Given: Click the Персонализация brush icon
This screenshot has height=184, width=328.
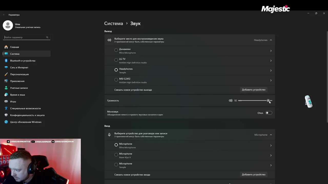Looking at the screenshot, I should coord(6,74).
